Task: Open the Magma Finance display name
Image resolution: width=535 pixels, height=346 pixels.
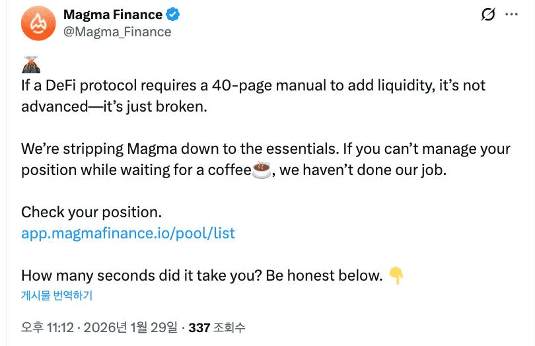Action: (x=112, y=15)
